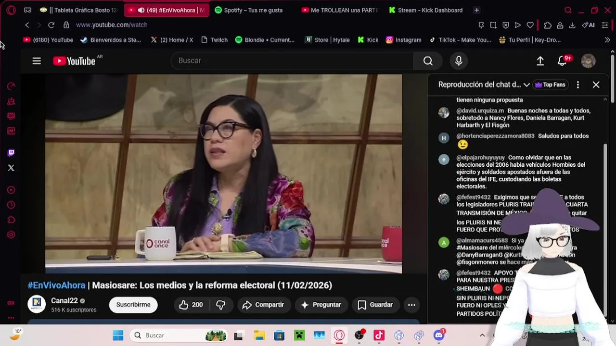This screenshot has height=346, width=616.
Task: Open Twitch in the Opera sidebar
Action: [x=11, y=153]
